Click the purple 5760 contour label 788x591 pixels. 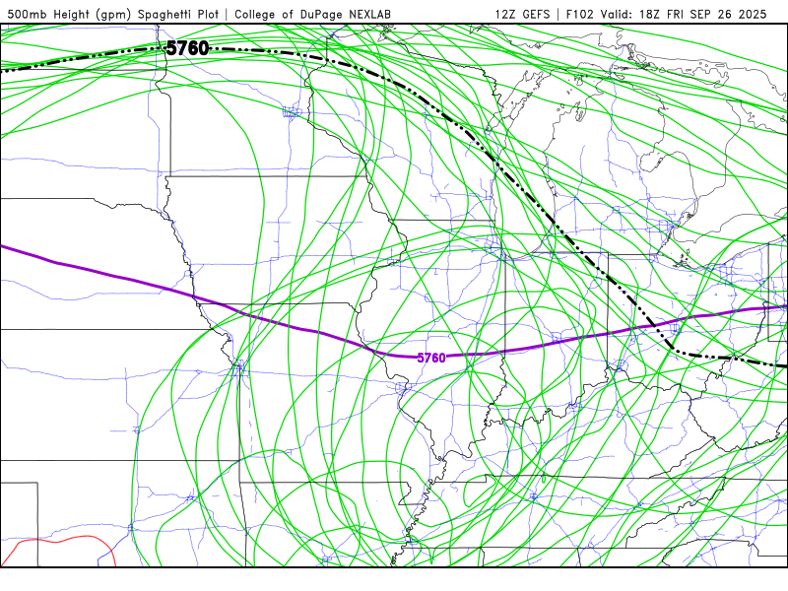pyautogui.click(x=431, y=358)
